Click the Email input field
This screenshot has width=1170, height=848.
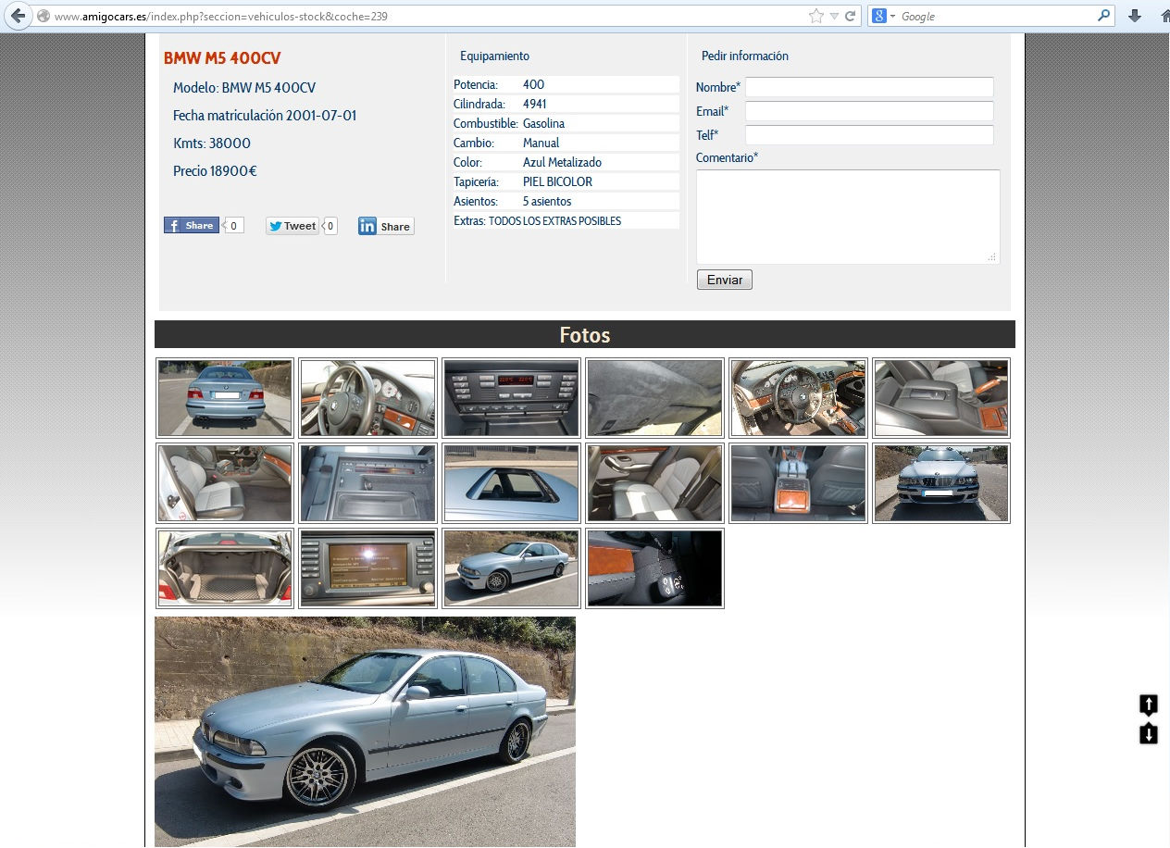(x=869, y=111)
